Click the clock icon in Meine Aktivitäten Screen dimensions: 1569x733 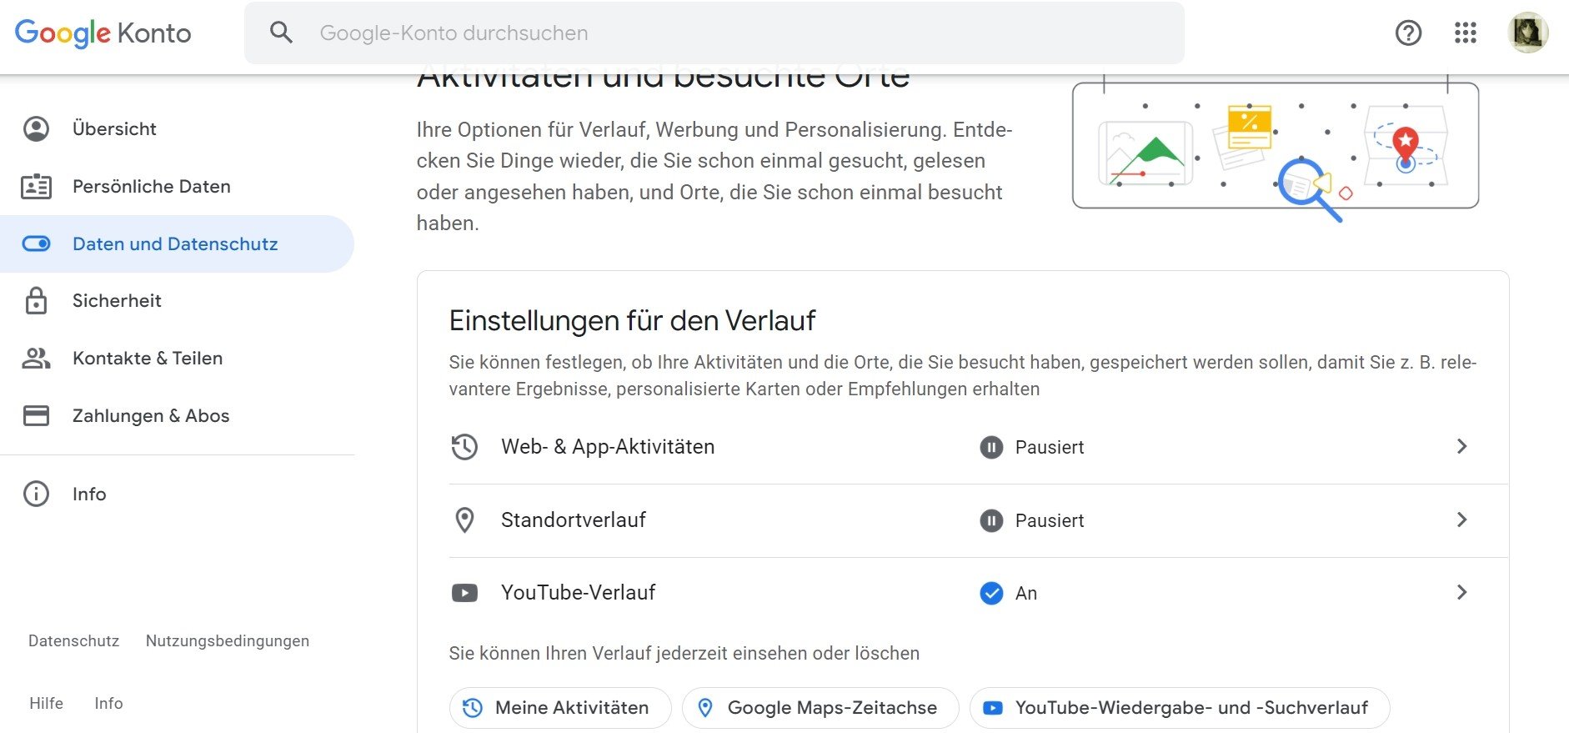click(473, 708)
